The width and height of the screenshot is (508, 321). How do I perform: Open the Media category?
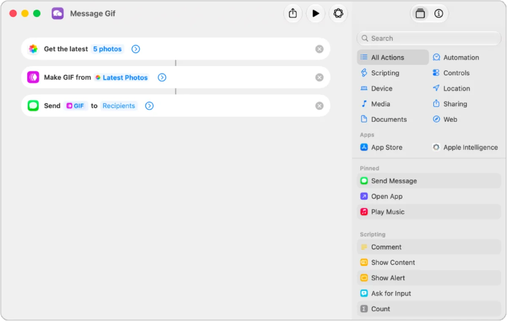[375, 104]
